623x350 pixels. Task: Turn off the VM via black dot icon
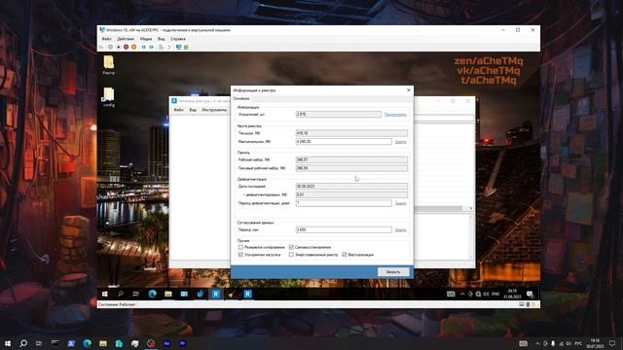click(x=118, y=47)
